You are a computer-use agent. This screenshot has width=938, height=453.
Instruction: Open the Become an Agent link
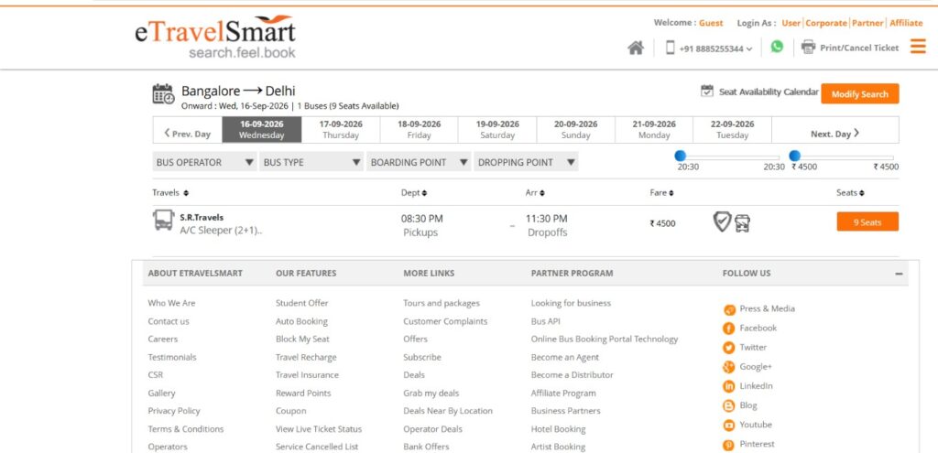point(564,357)
